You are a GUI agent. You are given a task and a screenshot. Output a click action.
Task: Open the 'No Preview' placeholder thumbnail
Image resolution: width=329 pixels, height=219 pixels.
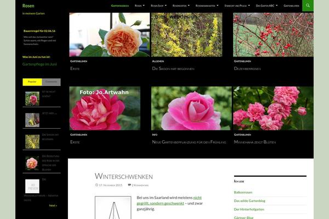coord(32,186)
